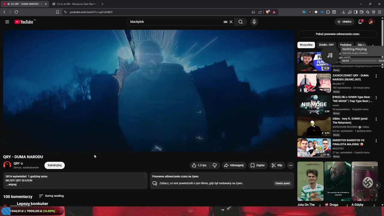
Task: Select the Wszystkie filter chip
Action: [306, 45]
